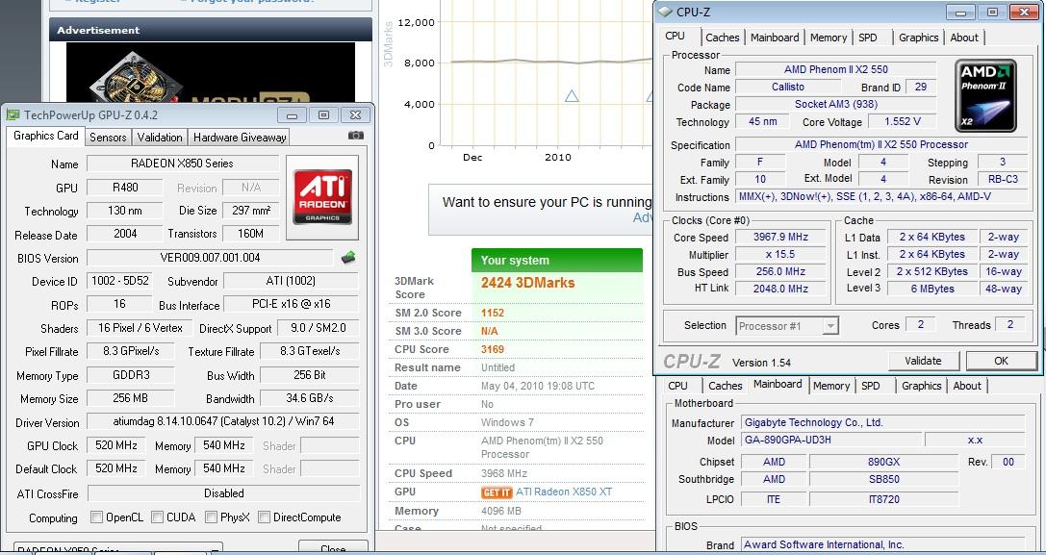
Task: Click the Multiplier x 15.5 value
Action: coord(780,254)
